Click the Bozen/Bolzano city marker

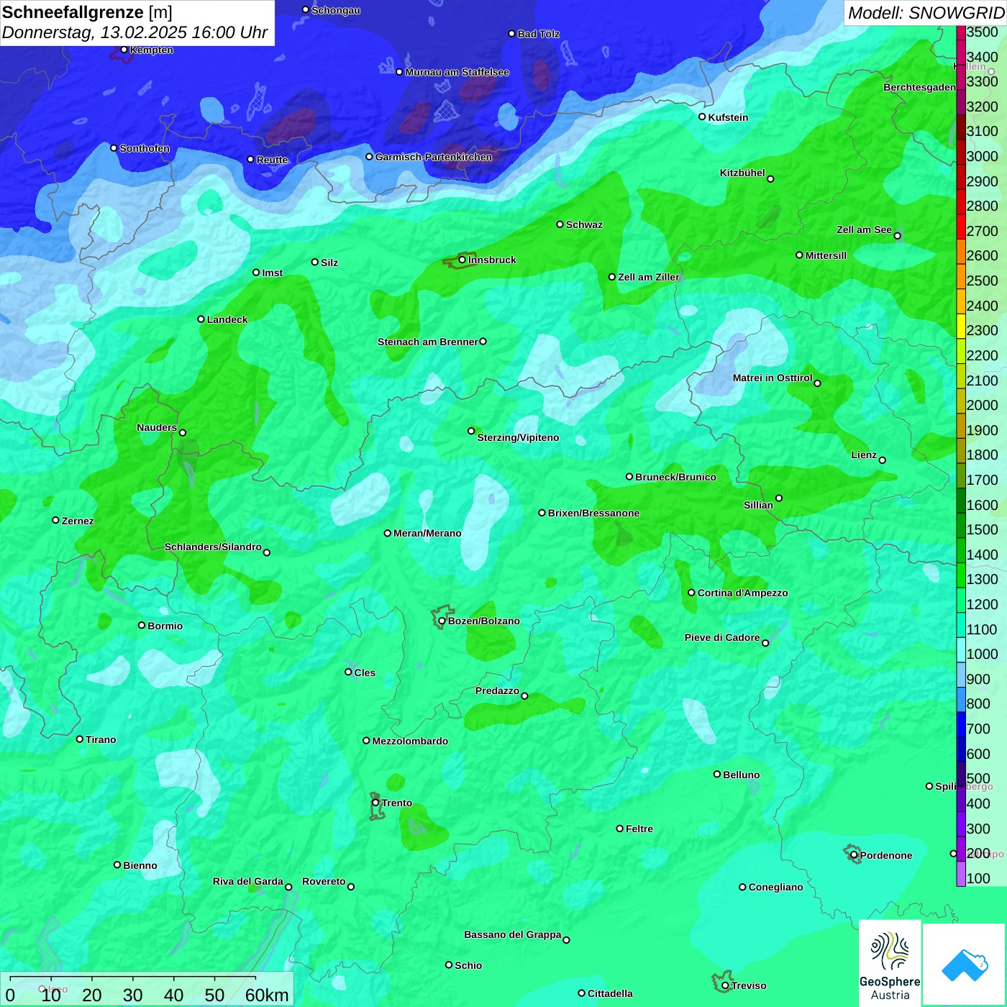(x=442, y=621)
